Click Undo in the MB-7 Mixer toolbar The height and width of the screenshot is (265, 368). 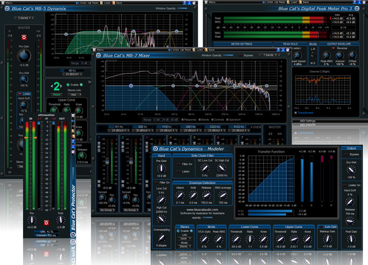point(174,49)
